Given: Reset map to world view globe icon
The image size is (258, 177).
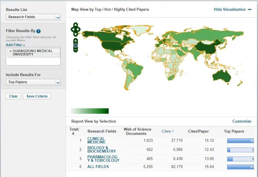Looking at the screenshot, I should click(x=75, y=46).
